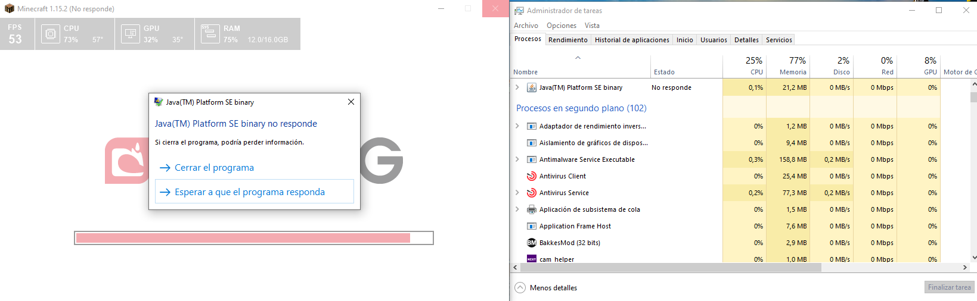
Task: Click the Adaptador de rendimiento icon
Action: (532, 126)
